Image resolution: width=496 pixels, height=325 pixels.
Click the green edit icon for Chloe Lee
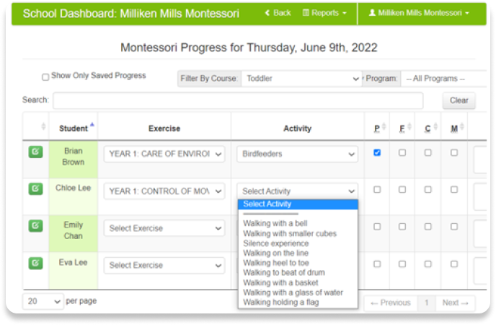[36, 188]
